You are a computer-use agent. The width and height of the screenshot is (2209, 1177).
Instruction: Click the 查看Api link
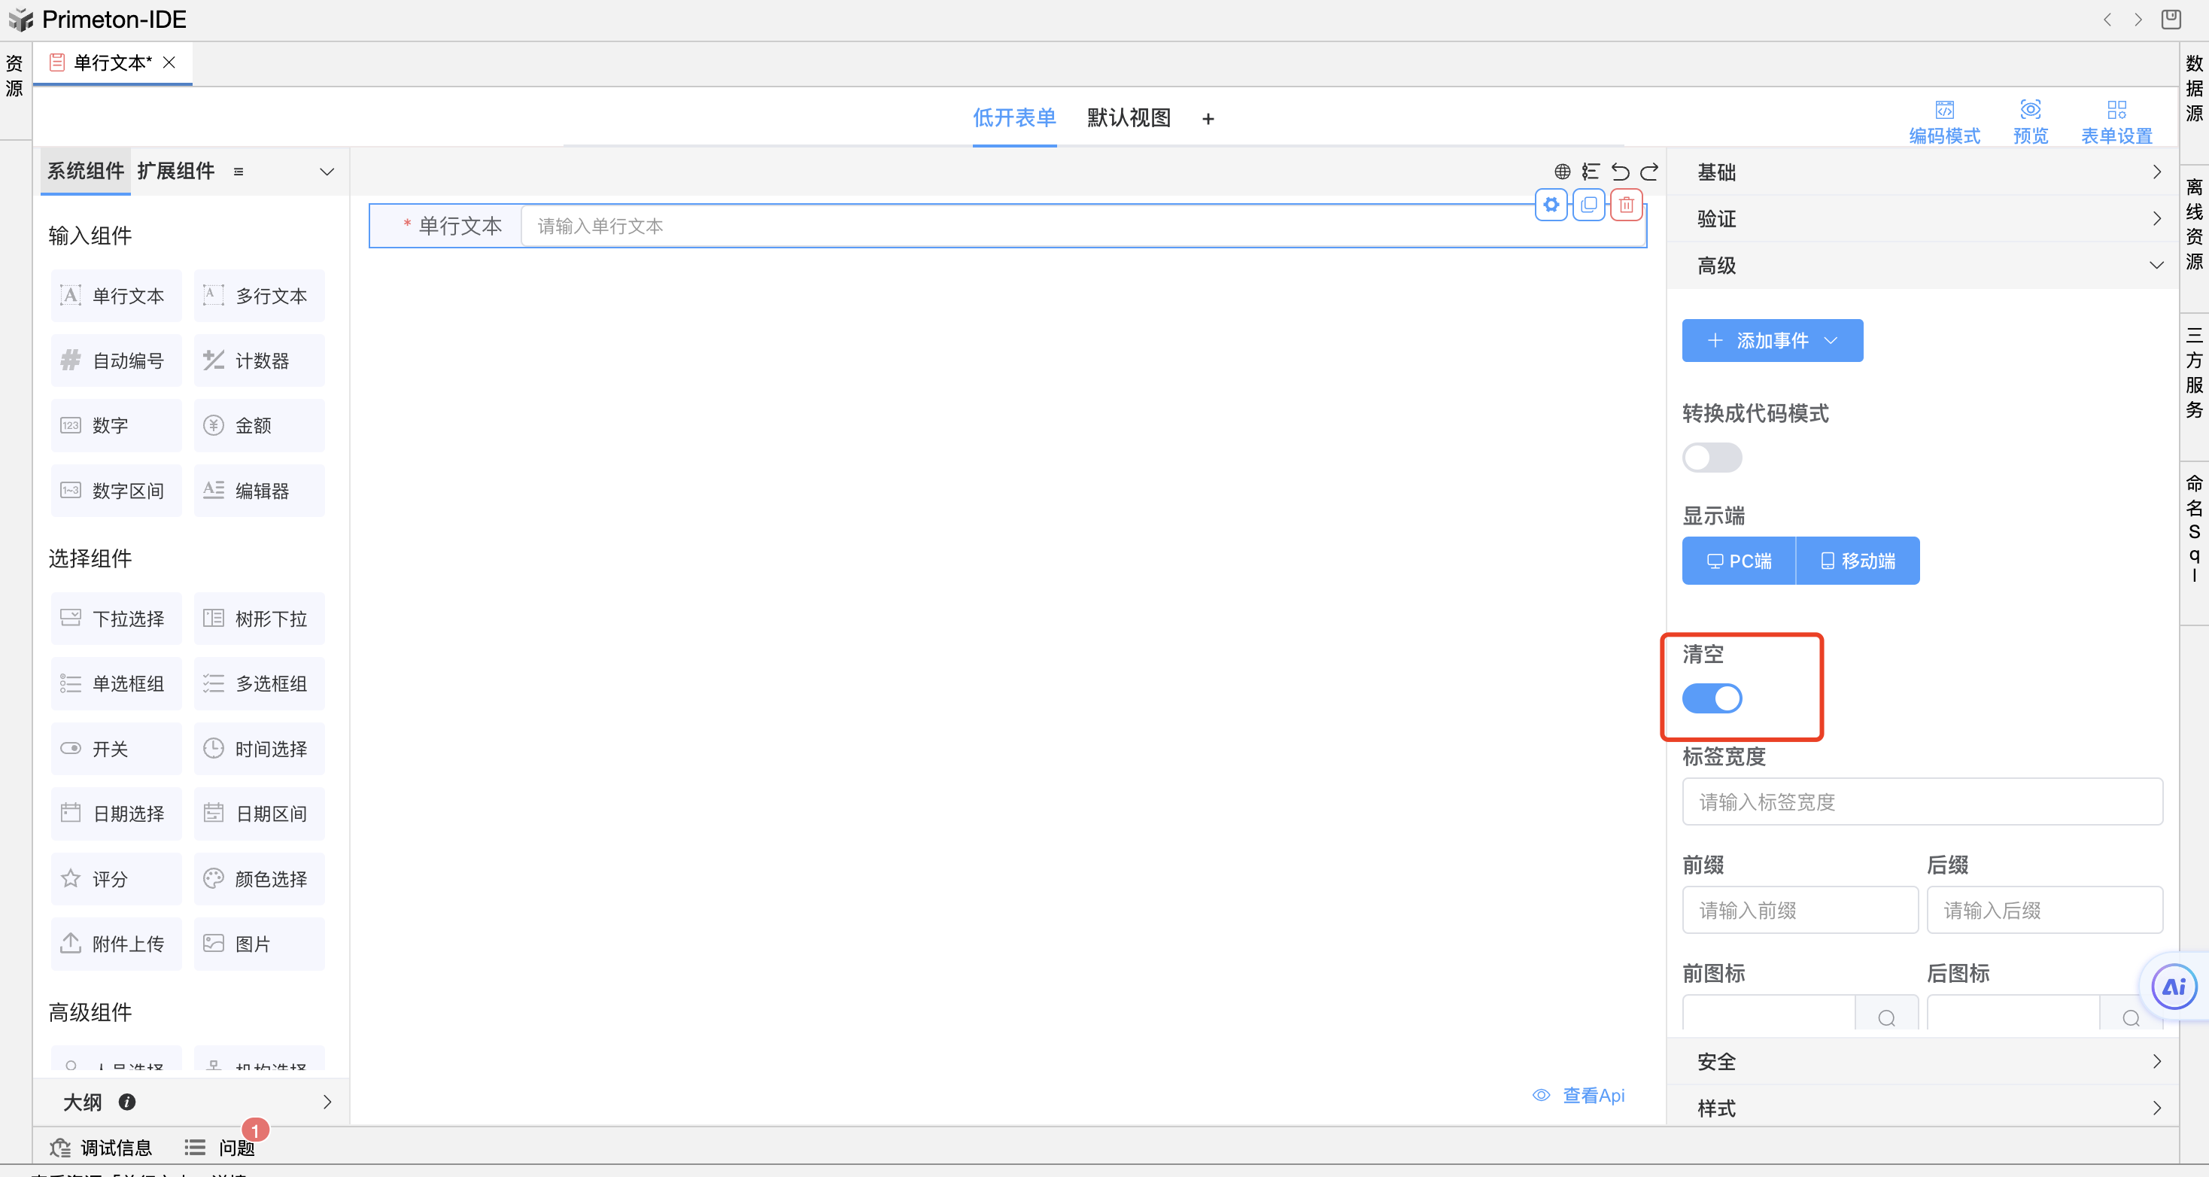click(x=1593, y=1096)
